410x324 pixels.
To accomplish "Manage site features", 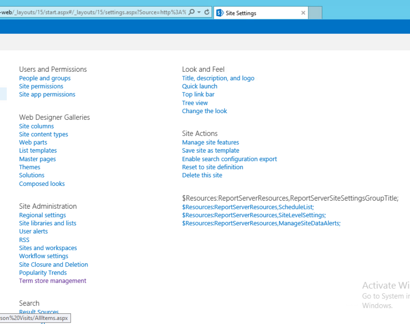I will point(211,142).
